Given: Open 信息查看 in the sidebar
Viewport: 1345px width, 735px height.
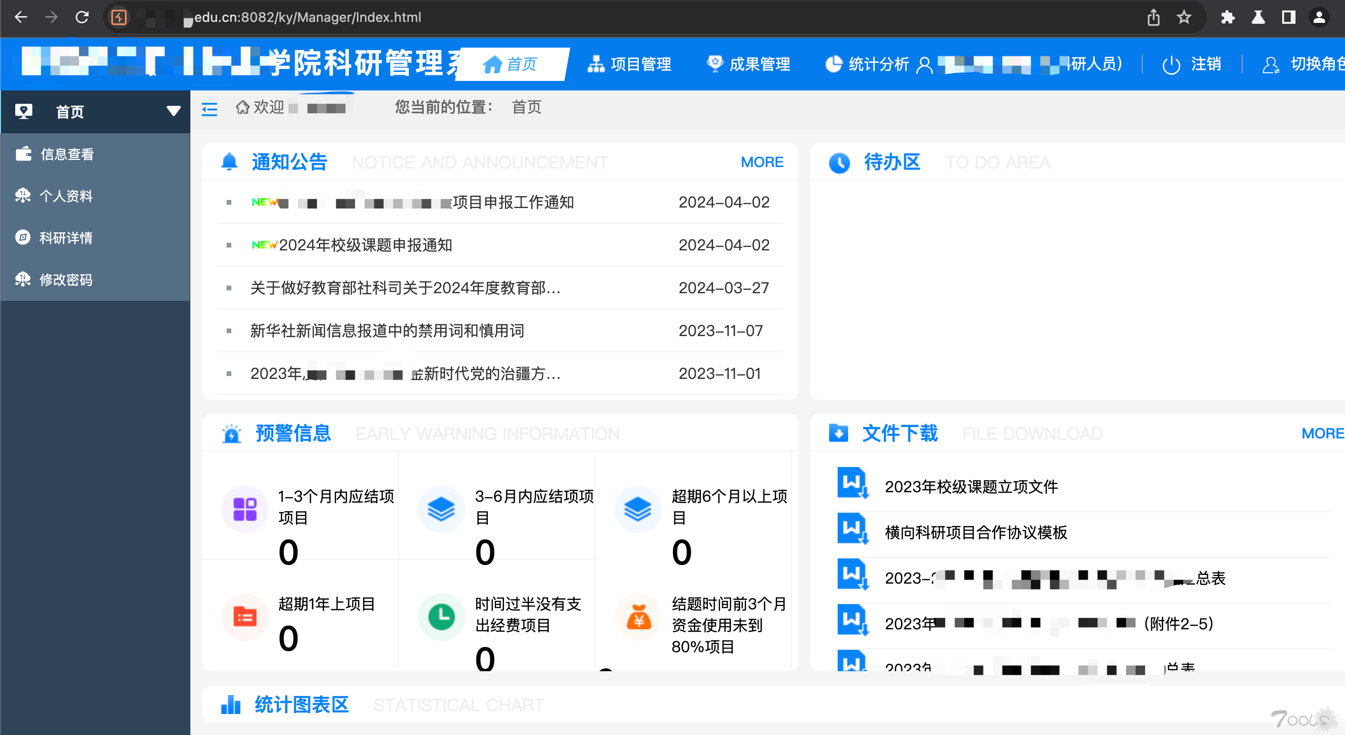Looking at the screenshot, I should (x=95, y=154).
